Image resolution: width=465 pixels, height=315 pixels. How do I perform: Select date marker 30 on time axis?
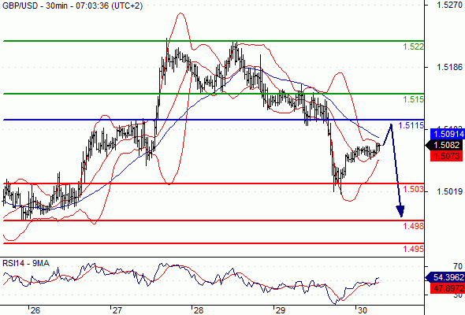point(362,310)
